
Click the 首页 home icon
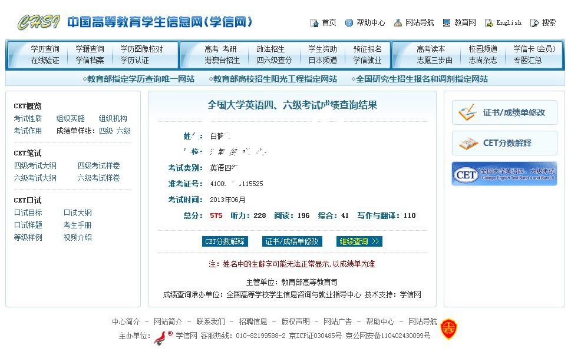(314, 23)
